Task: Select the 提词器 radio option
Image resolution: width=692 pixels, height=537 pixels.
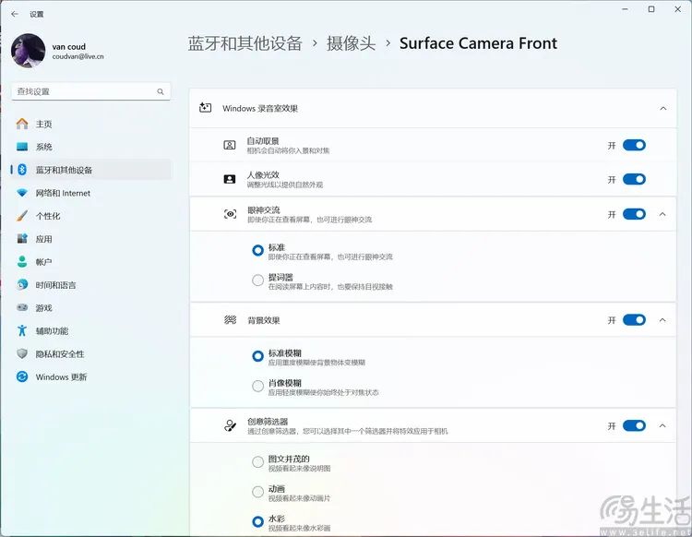Action: tap(258, 280)
